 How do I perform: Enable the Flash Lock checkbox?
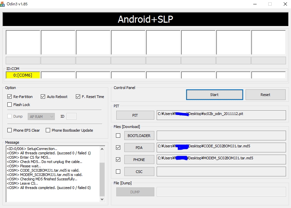[x=9, y=104]
